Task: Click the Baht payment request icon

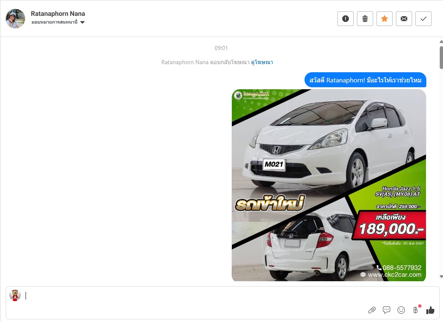Action: 415,310
